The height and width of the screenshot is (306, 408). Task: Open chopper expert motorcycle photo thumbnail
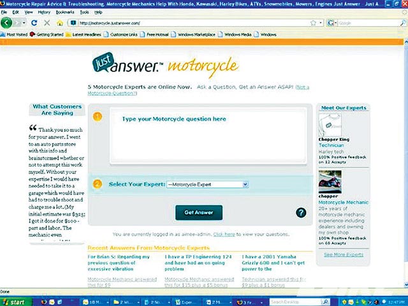(330, 182)
